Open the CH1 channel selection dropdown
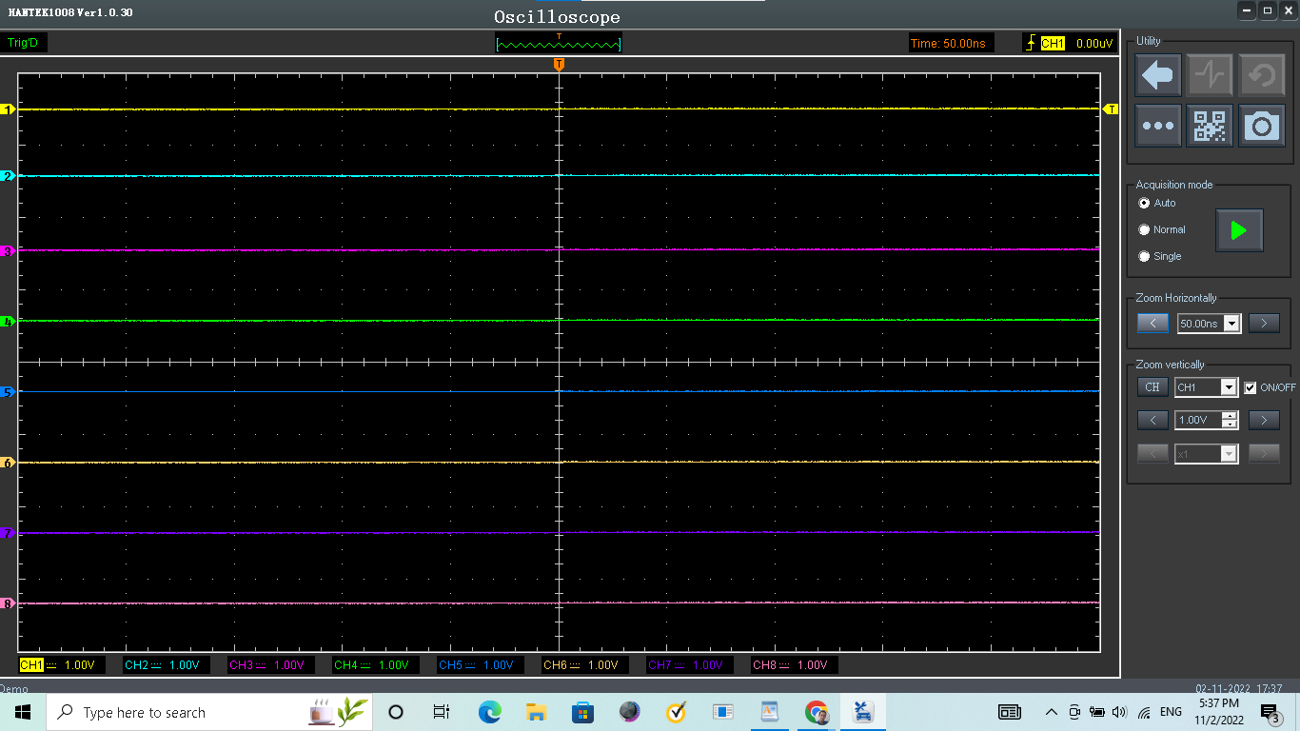1300x731 pixels. point(1228,387)
